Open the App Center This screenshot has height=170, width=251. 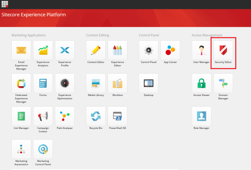[x=170, y=50]
